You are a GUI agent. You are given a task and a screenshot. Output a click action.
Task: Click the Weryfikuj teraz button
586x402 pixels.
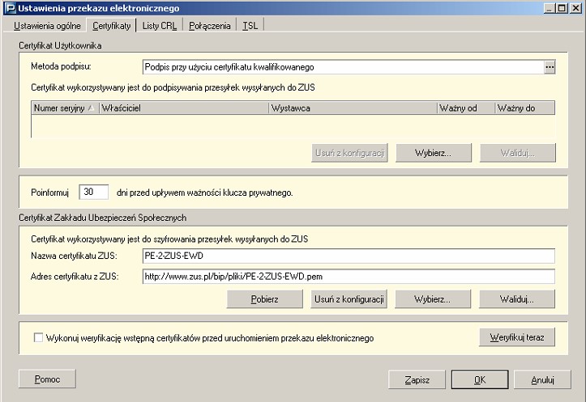pos(517,337)
